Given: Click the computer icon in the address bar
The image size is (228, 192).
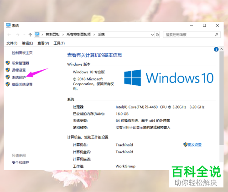Looking at the screenshot, I should coord(37,35).
